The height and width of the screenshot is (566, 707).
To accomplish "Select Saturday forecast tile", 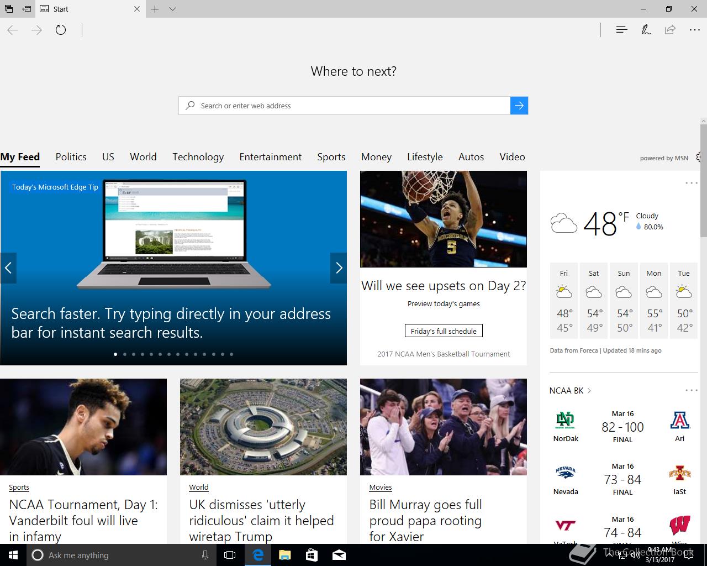I will click(x=594, y=301).
